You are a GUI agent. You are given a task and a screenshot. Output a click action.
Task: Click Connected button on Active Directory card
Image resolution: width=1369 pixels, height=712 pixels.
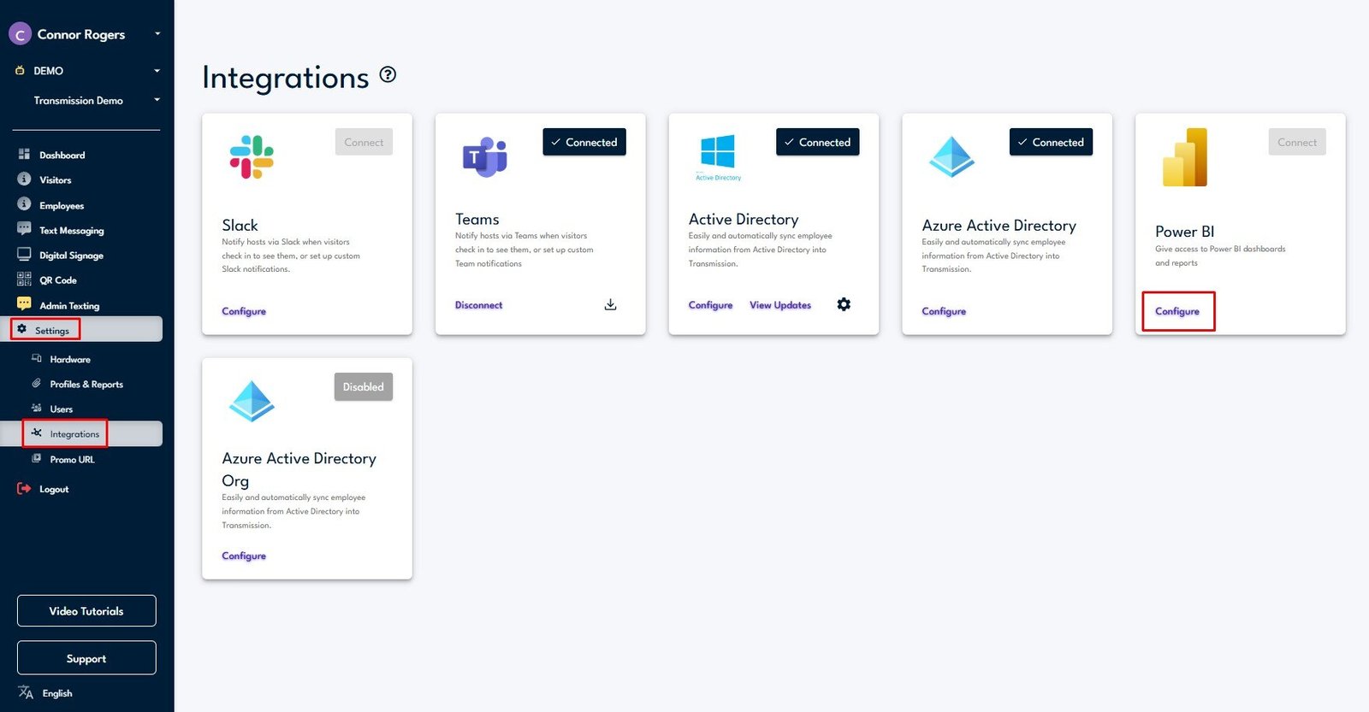click(x=818, y=142)
